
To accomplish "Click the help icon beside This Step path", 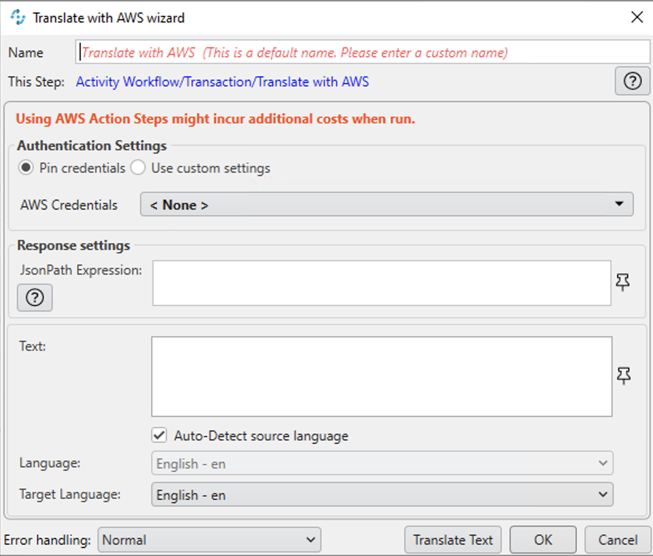I will 632,82.
